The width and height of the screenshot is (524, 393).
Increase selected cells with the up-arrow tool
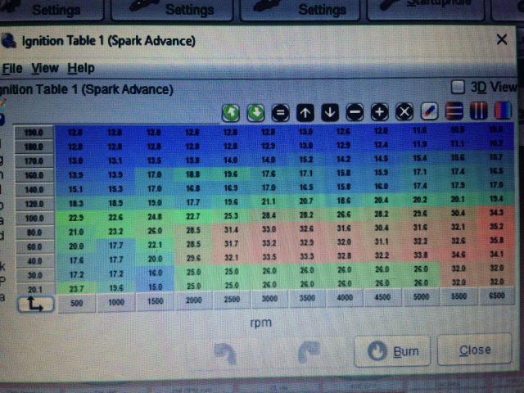click(x=305, y=111)
